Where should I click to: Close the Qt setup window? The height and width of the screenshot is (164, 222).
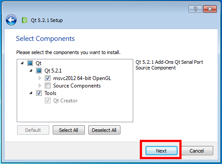[210, 9]
